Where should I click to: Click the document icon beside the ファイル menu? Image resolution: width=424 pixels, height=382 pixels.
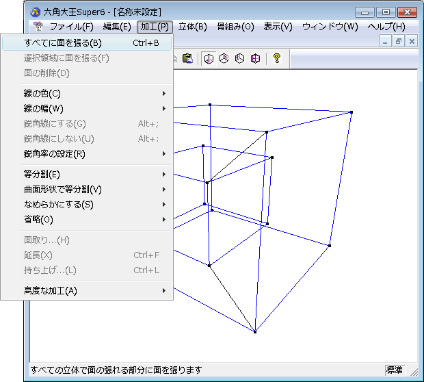38,27
